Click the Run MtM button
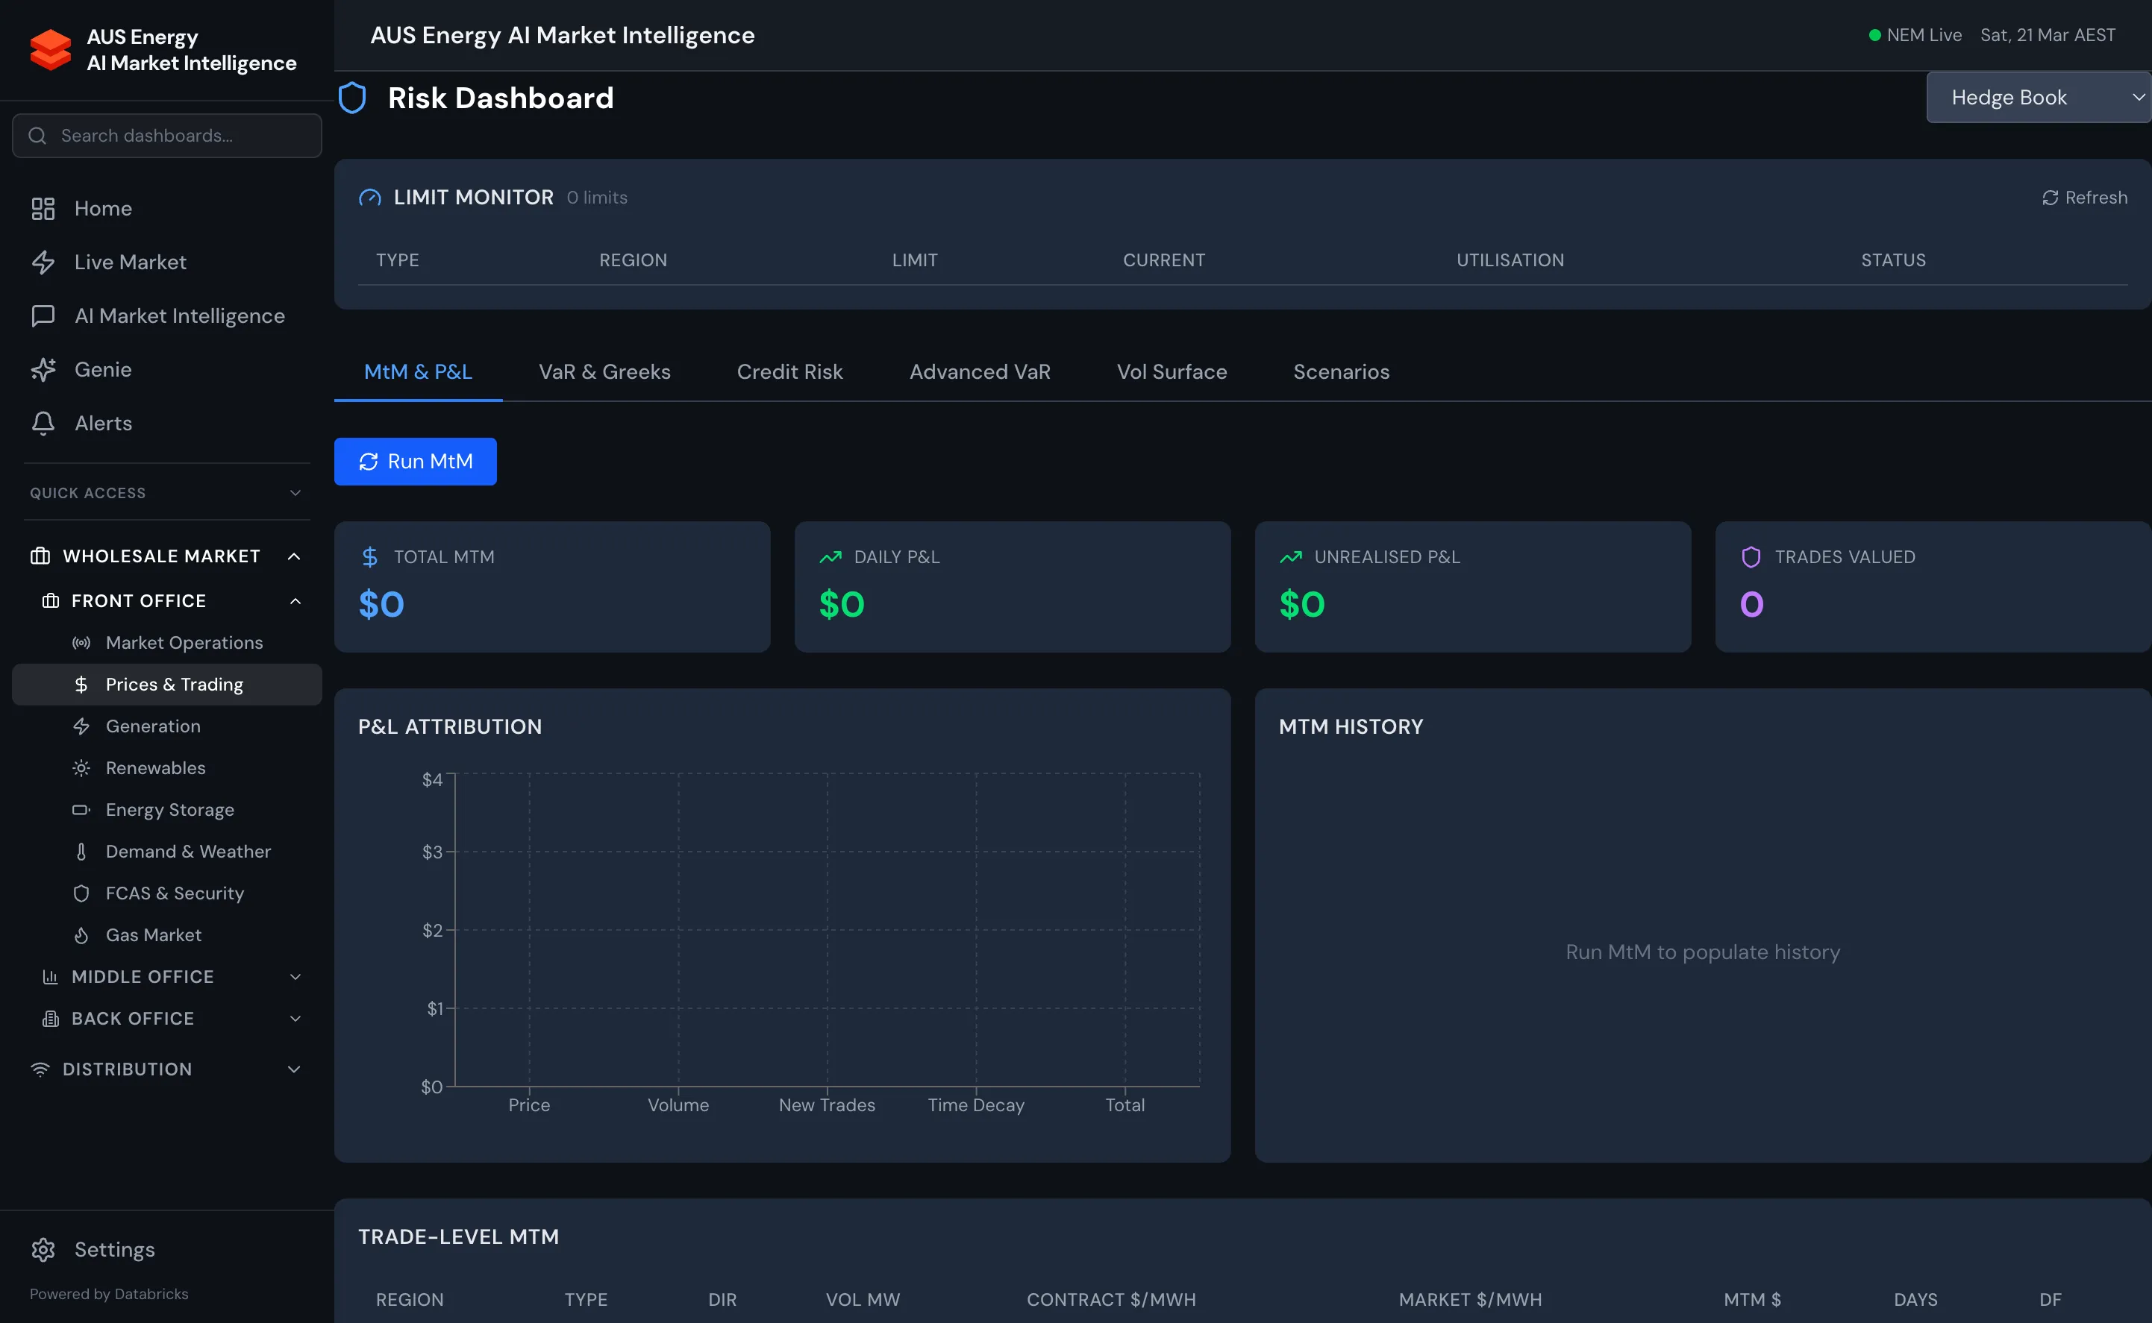This screenshot has width=2152, height=1323. [x=415, y=461]
